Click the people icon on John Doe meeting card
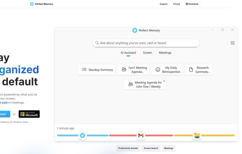 [x=130, y=84]
